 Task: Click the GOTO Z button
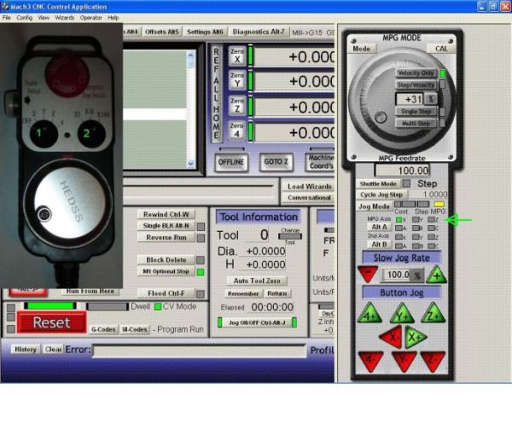[x=276, y=162]
